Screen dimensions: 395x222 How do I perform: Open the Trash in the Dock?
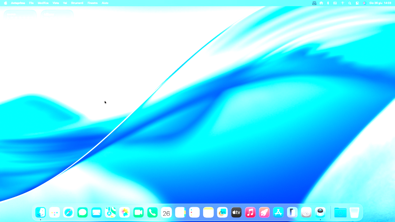(355, 212)
